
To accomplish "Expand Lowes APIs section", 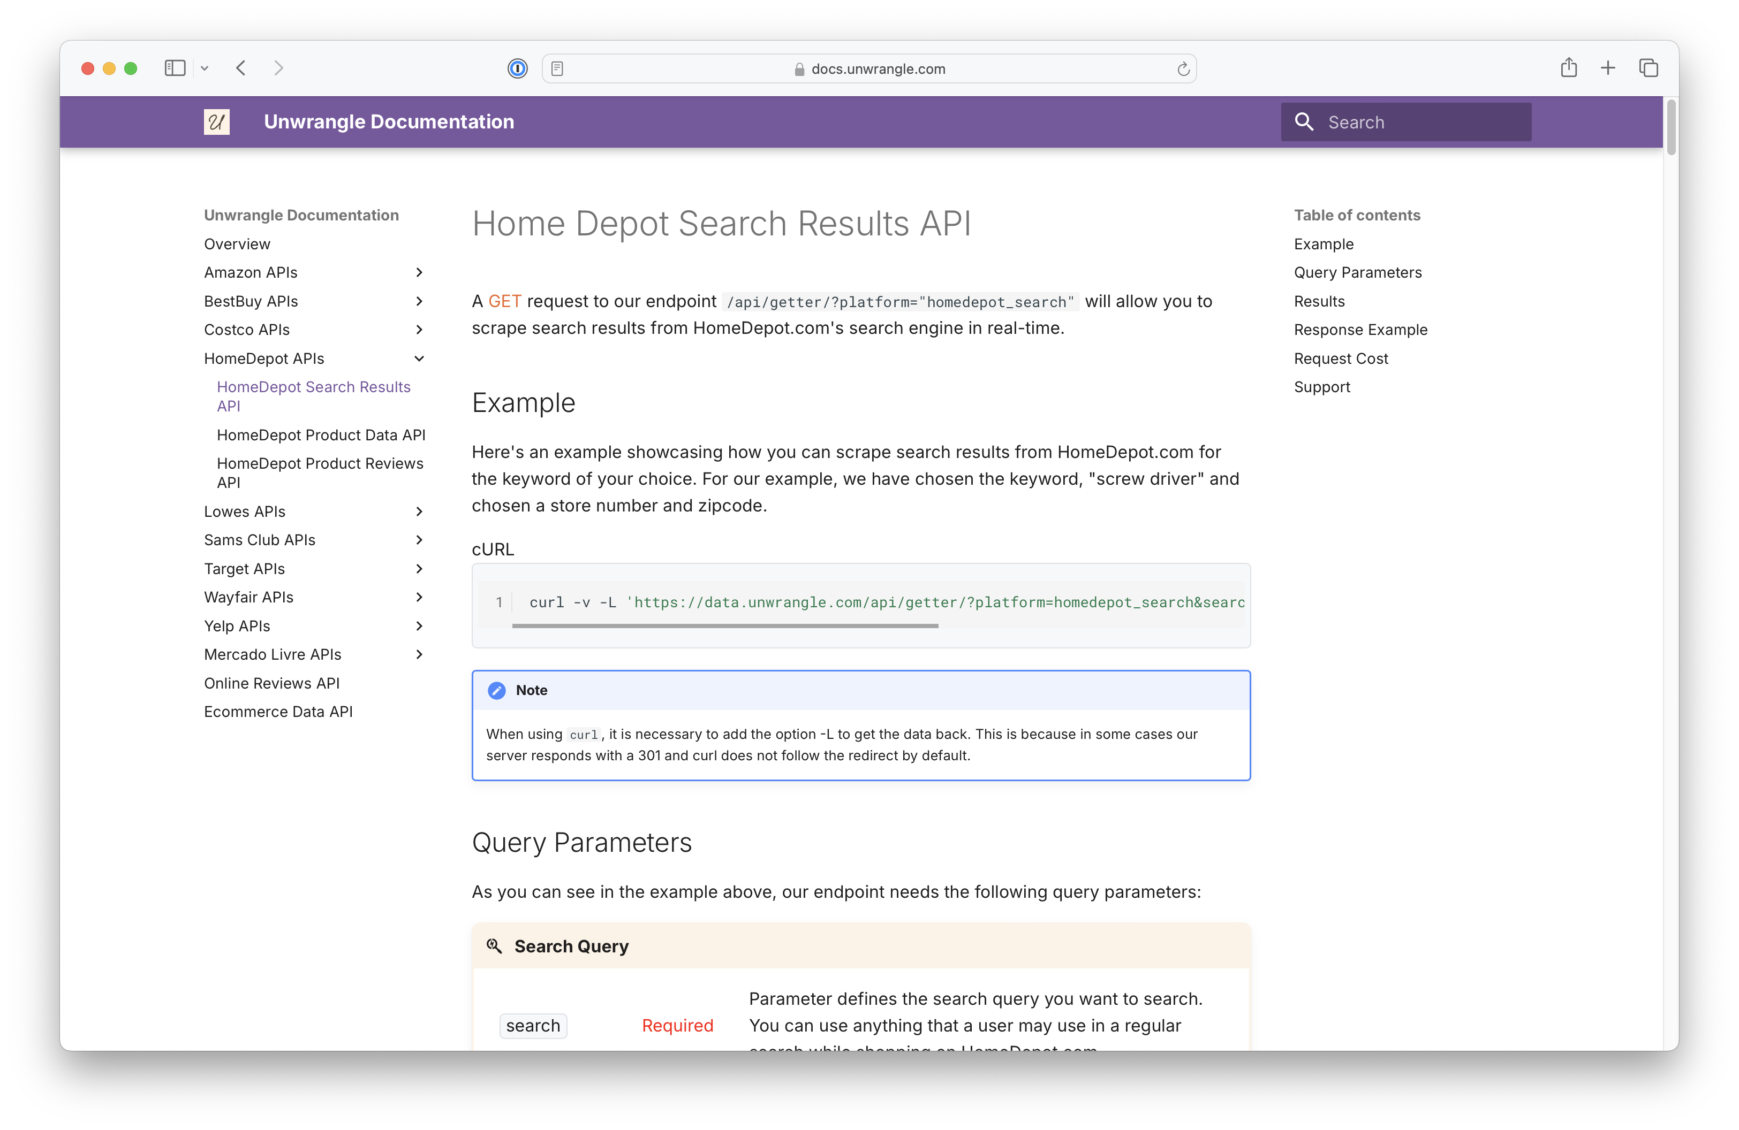I will coord(419,511).
